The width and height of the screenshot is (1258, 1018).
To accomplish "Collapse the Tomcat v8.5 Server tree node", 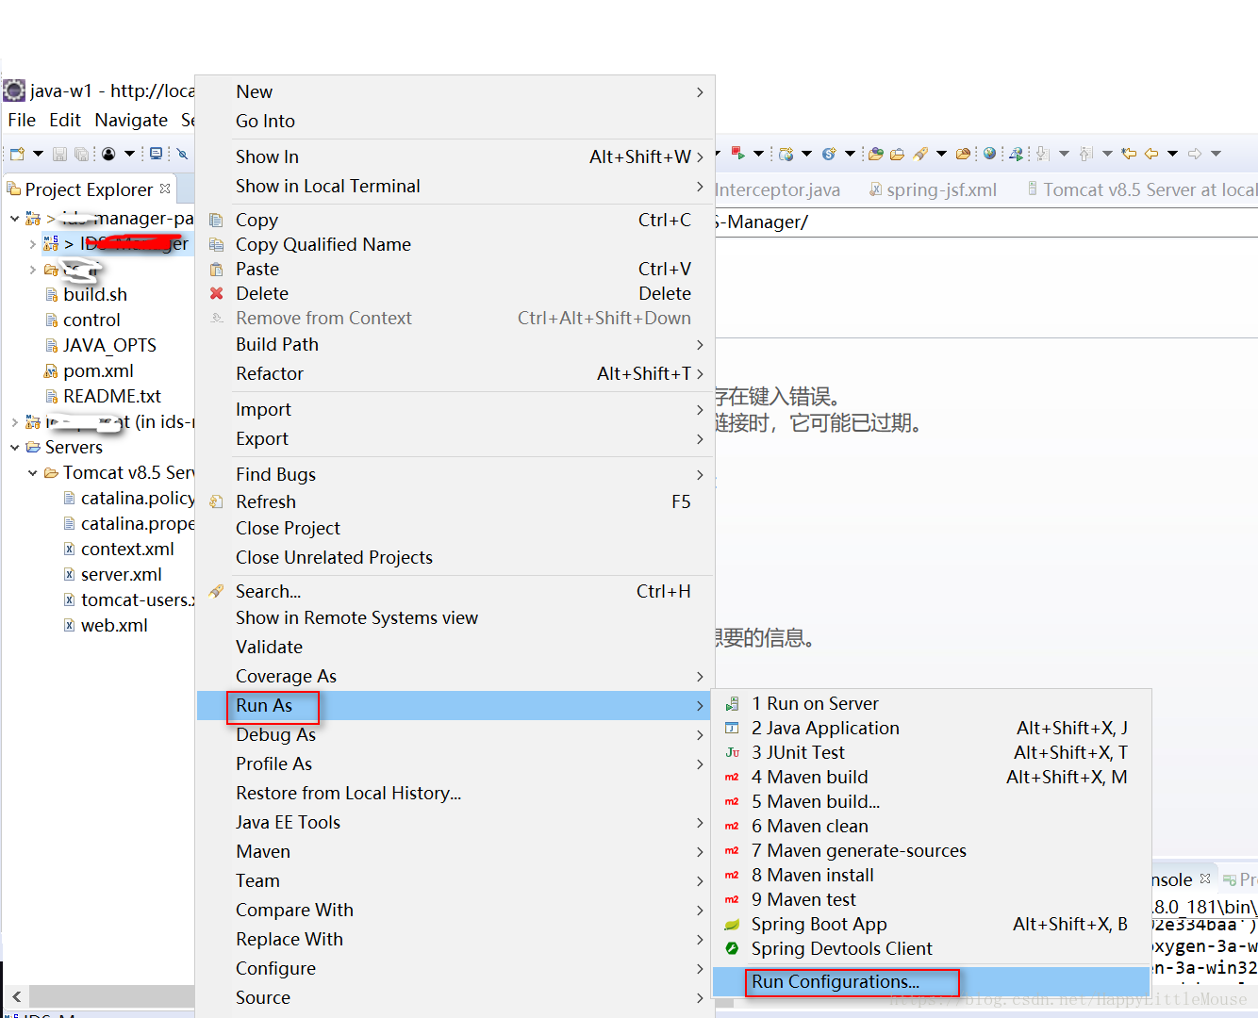I will coord(33,472).
